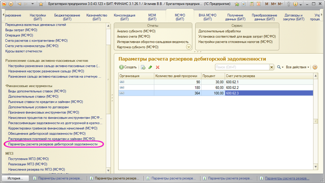Click the favorites star icon in title bar
Image resolution: width=325 pixels, height=183 pixels.
point(41,4)
